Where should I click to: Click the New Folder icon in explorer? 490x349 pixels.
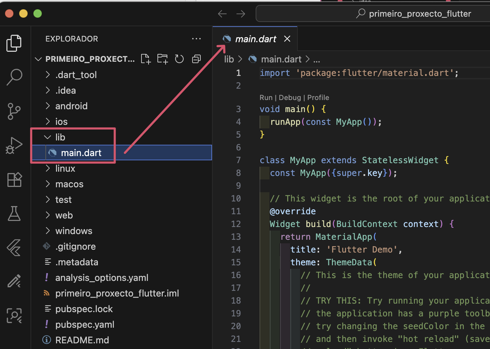pyautogui.click(x=162, y=59)
